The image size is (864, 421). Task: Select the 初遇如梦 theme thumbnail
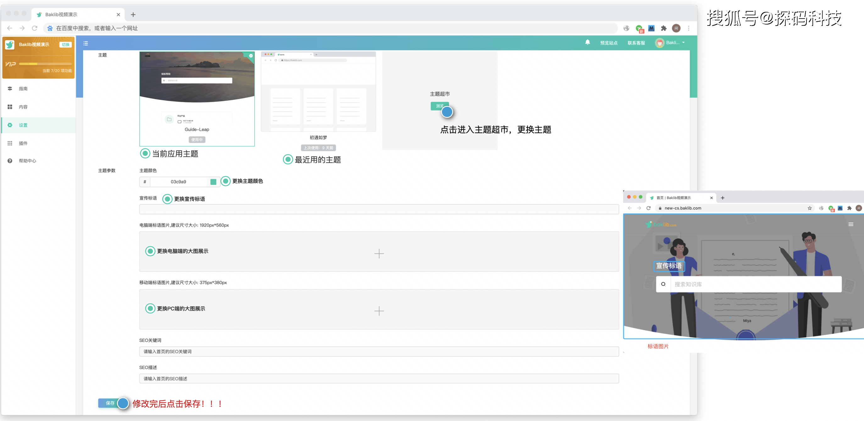click(318, 91)
